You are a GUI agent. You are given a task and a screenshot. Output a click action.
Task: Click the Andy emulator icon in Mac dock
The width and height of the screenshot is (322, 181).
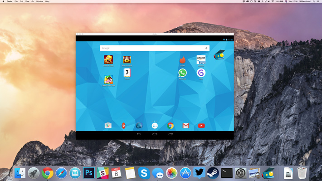point(268,173)
